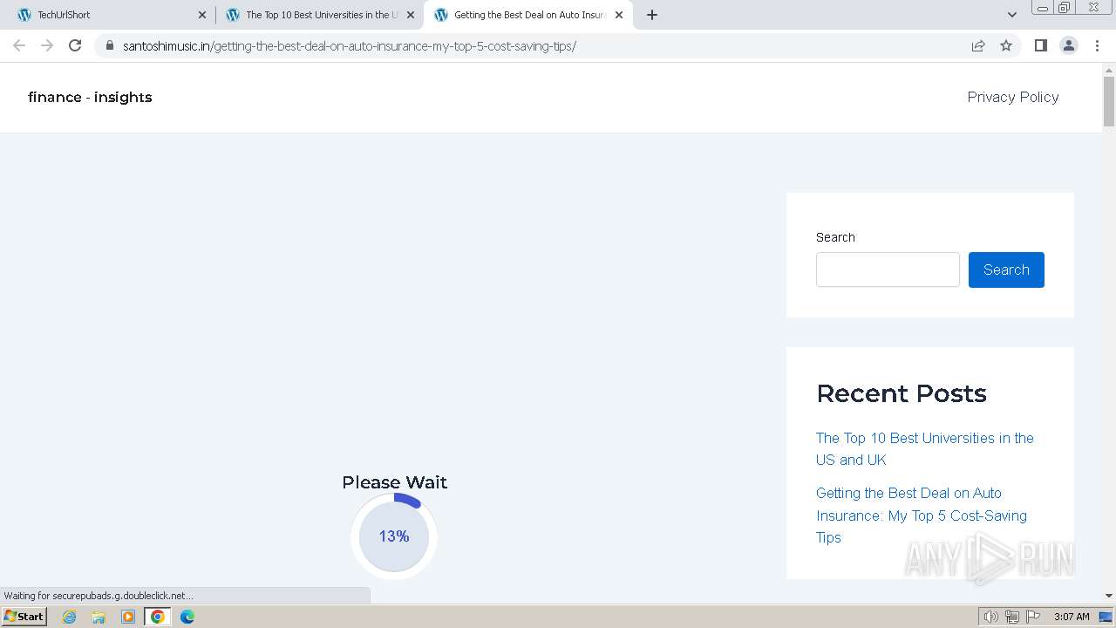Click the address bar URL

click(349, 45)
